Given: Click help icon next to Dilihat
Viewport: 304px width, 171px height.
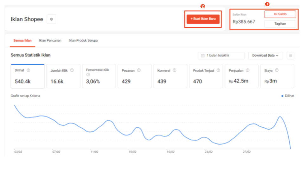Looking at the screenshot, I should tap(28, 70).
